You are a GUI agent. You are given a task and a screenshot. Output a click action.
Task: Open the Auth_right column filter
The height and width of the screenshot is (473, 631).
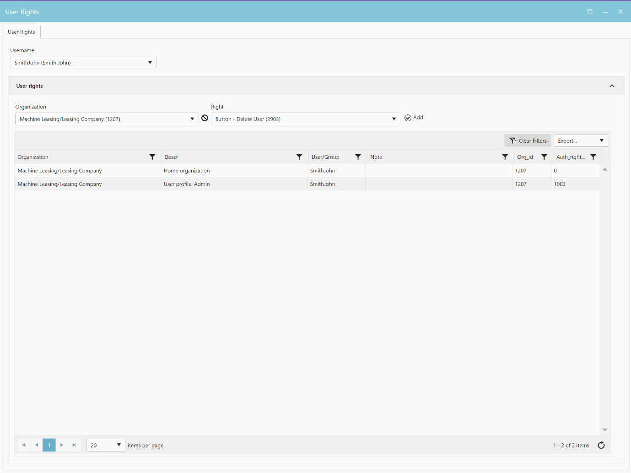point(593,157)
